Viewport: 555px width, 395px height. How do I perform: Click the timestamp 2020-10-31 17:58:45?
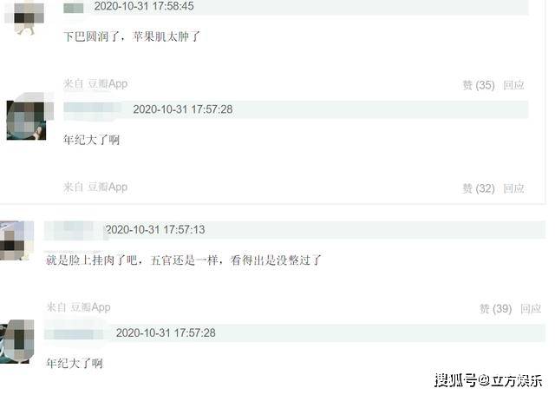144,6
